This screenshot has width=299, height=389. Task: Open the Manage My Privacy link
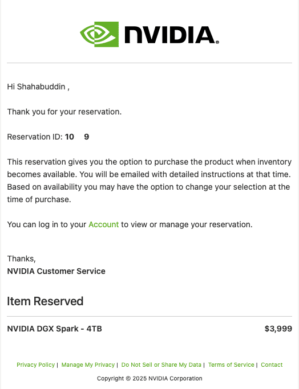coord(88,365)
